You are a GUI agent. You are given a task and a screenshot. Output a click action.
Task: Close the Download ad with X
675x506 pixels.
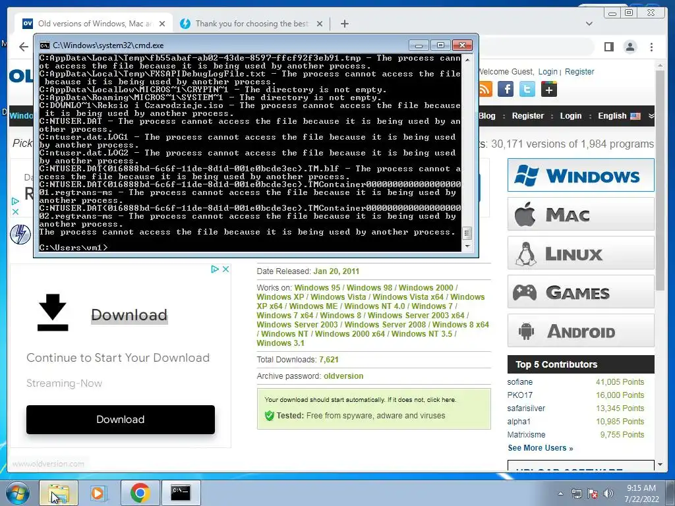pyautogui.click(x=225, y=269)
